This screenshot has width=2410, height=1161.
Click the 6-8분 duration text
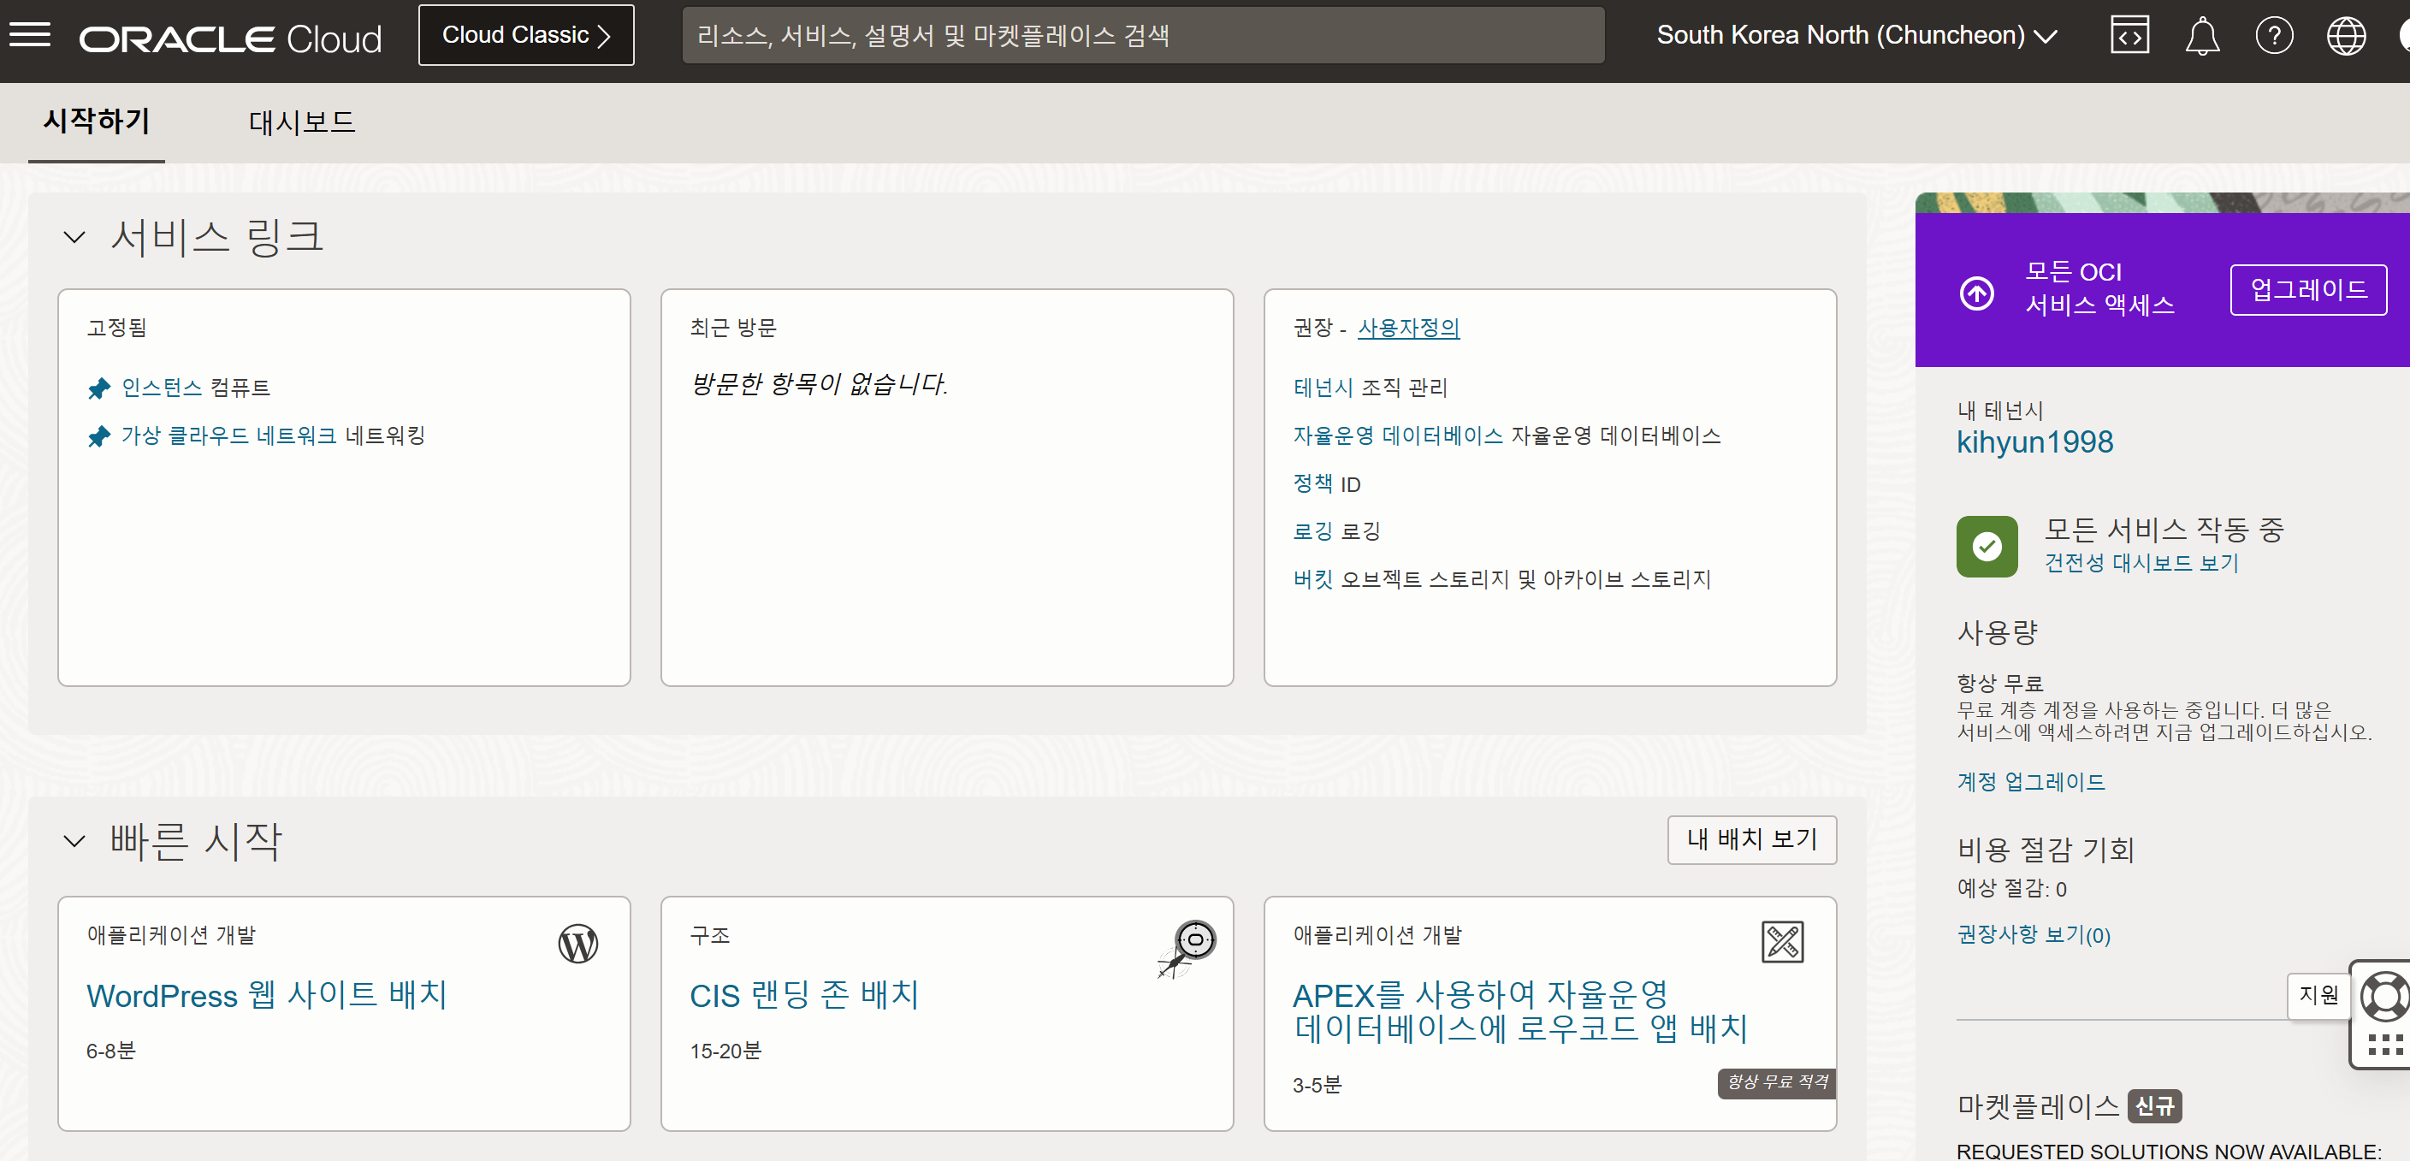[110, 1051]
